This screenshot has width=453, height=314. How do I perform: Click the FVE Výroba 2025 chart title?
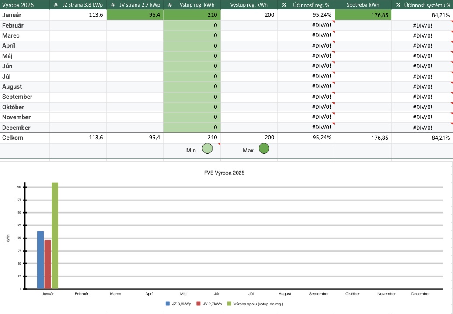(226, 173)
